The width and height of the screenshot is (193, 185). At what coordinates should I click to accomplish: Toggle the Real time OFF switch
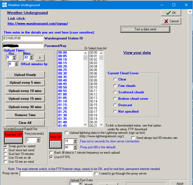coord(13,138)
